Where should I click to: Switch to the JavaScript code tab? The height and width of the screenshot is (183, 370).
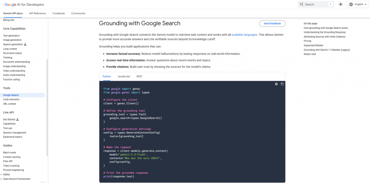(x=124, y=77)
